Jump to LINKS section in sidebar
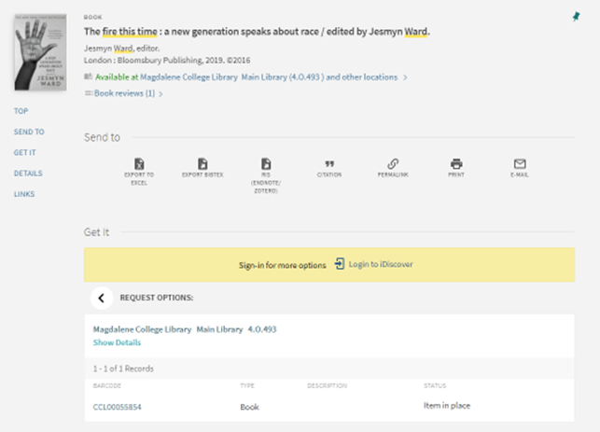This screenshot has width=600, height=432. (24, 193)
